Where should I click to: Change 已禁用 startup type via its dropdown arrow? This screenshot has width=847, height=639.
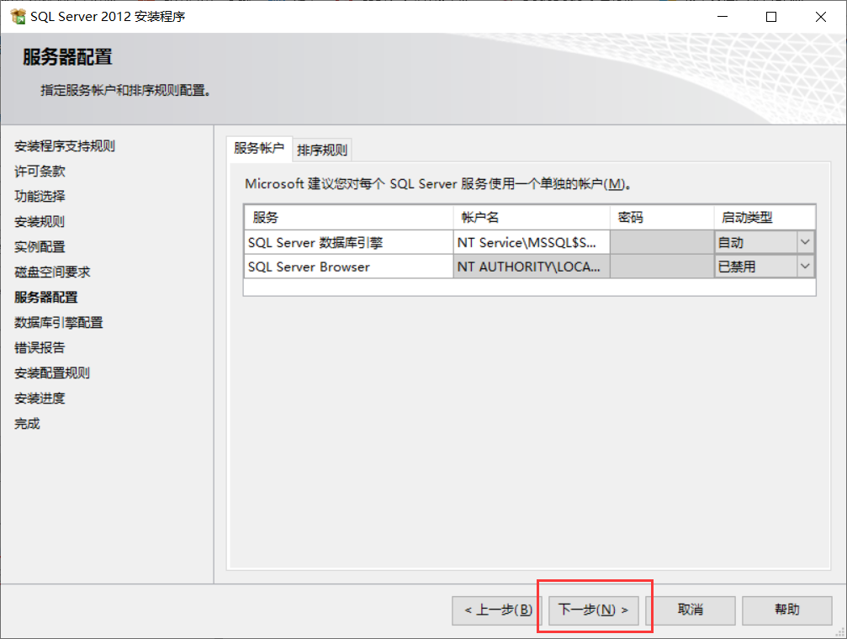805,266
